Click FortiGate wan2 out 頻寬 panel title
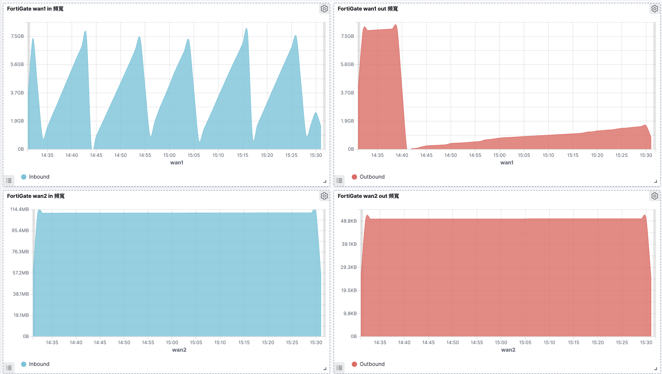662x374 pixels. [x=368, y=196]
